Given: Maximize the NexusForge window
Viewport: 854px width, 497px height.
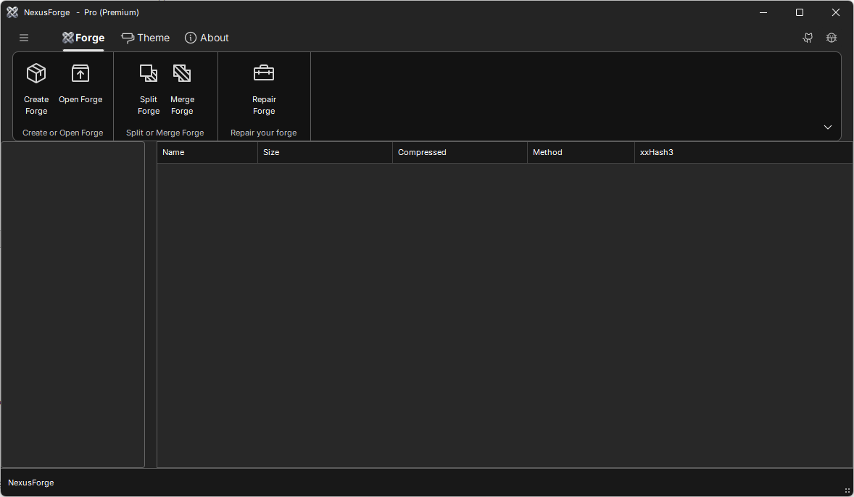Looking at the screenshot, I should tap(800, 12).
